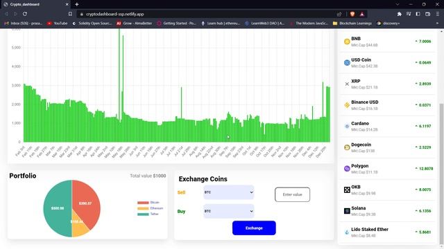The width and height of the screenshot is (444, 249).
Task: Open the LearnWeb3 DAO bookmark
Action: point(264,24)
